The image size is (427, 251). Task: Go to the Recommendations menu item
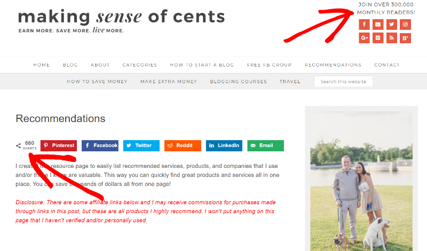[x=333, y=65]
